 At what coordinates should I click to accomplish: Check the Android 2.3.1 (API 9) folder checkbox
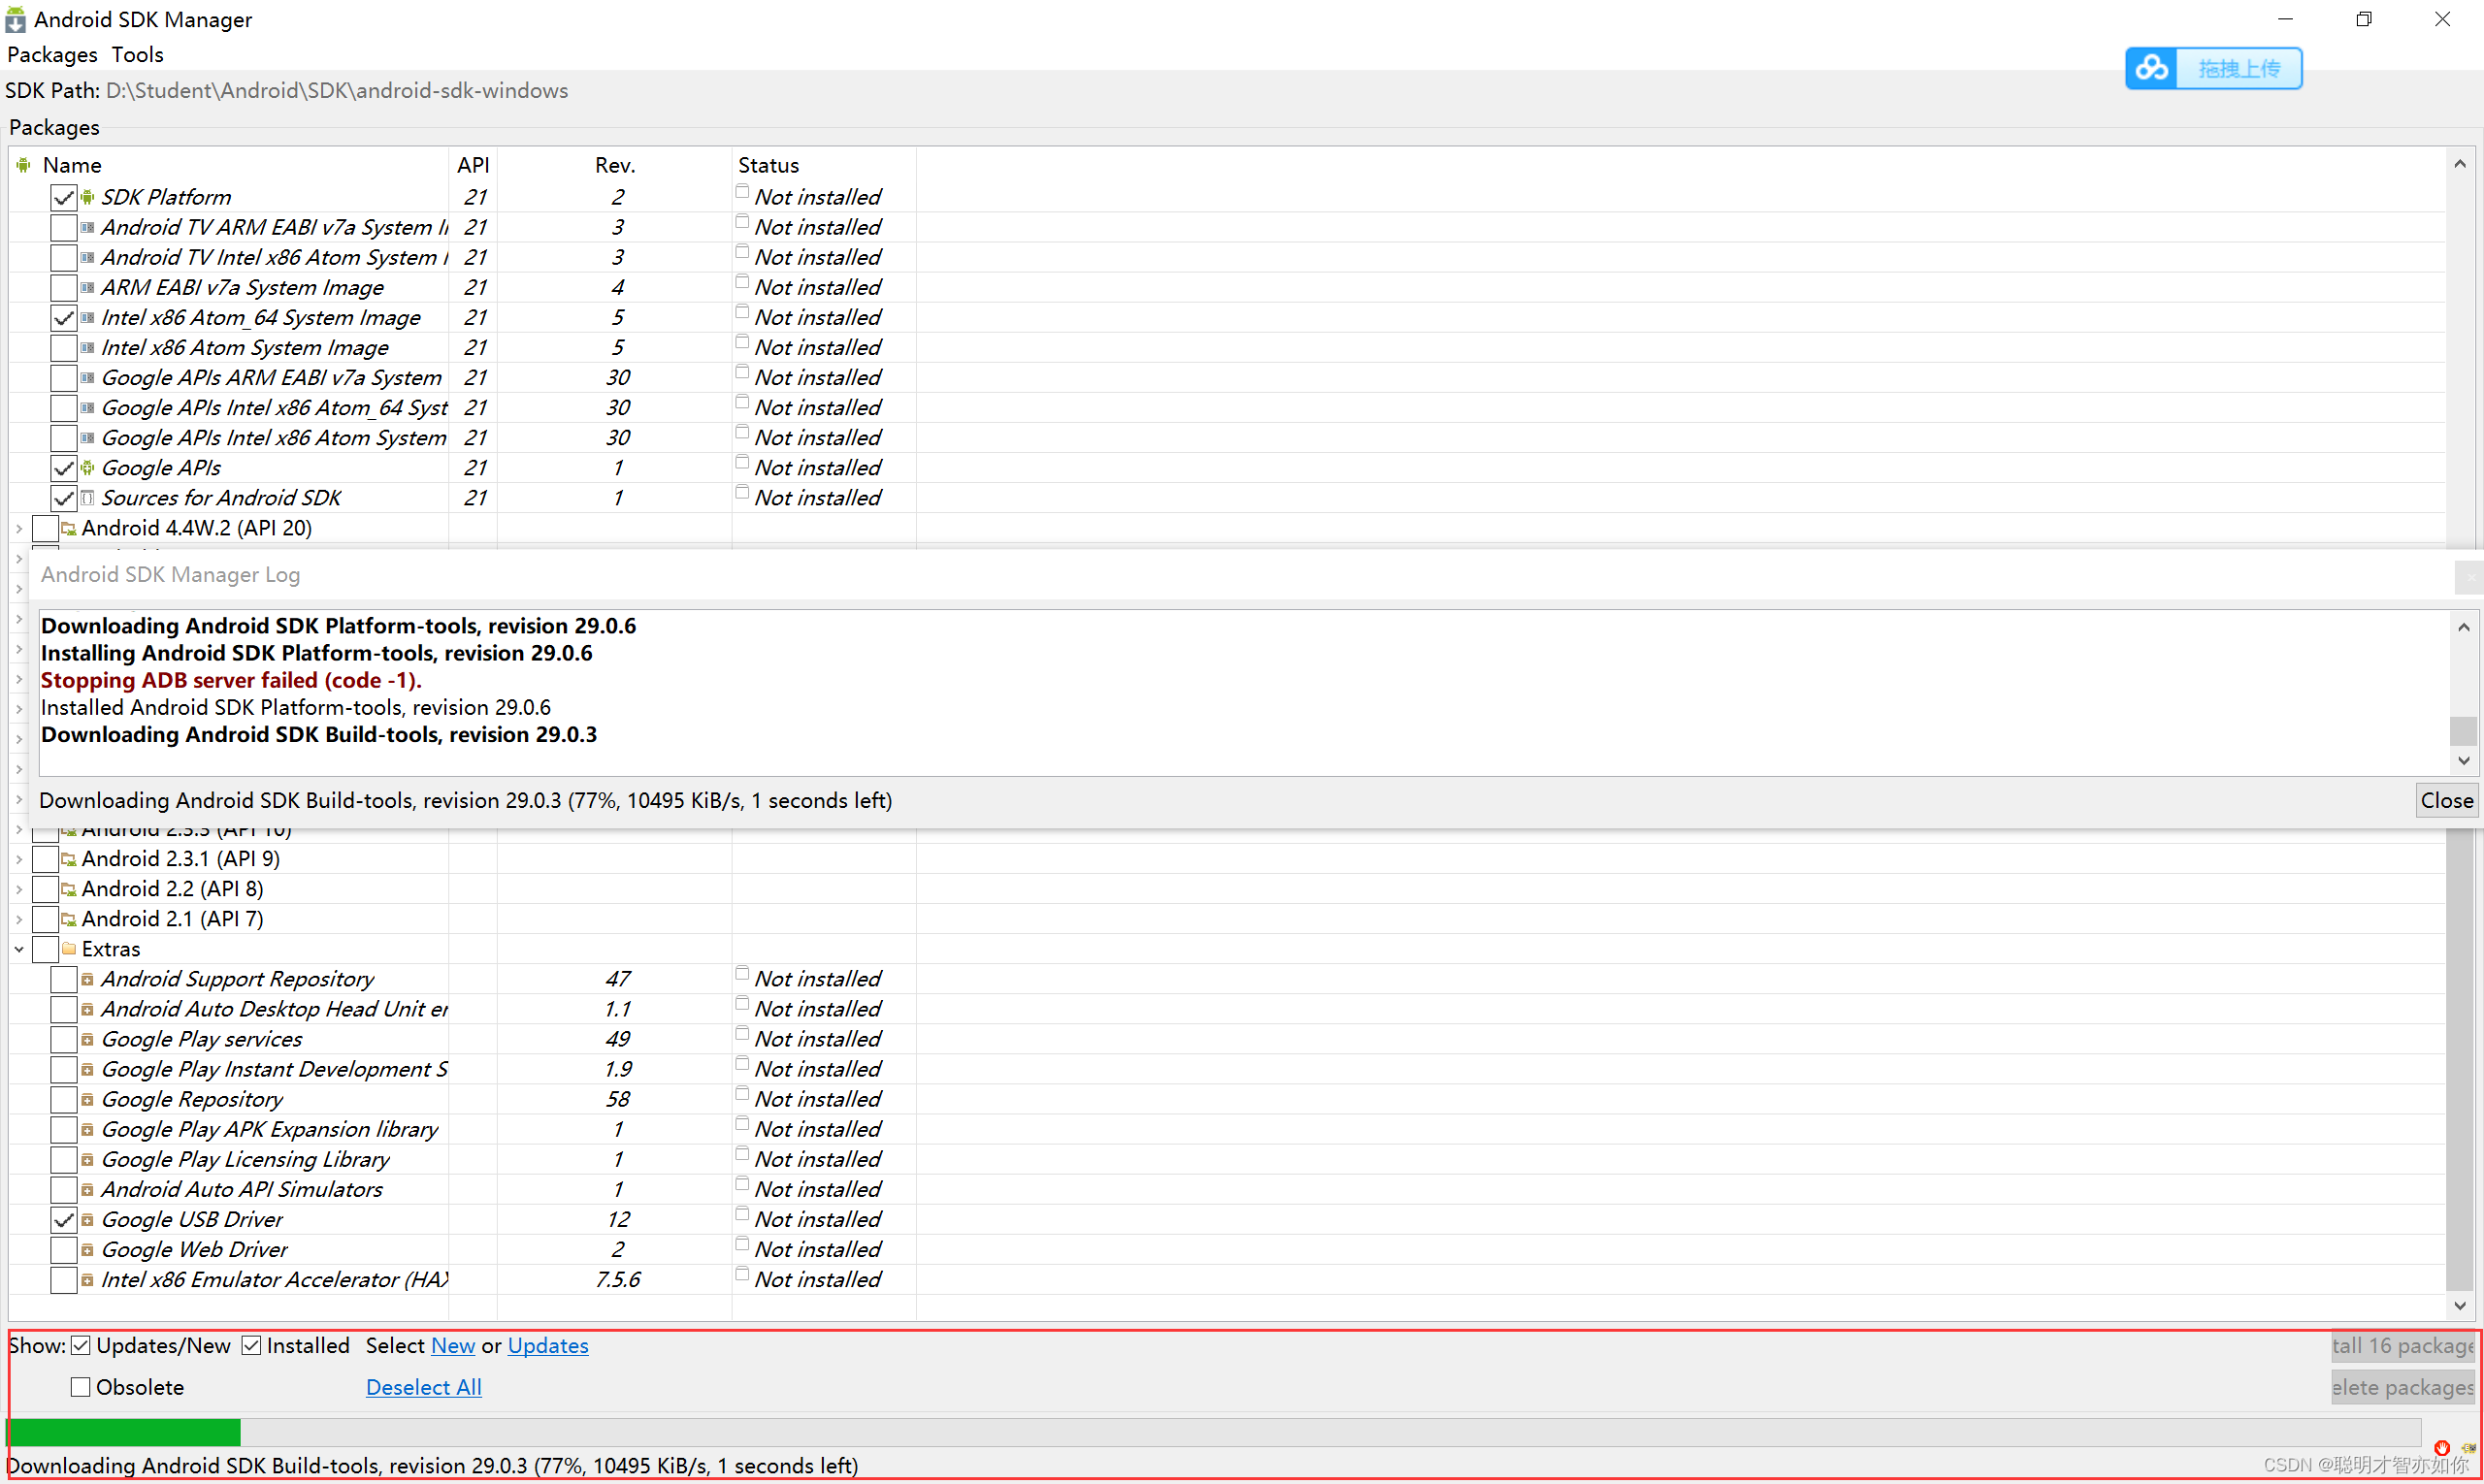pos(45,859)
